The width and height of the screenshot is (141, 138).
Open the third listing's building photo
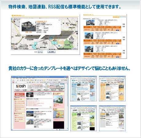point(89,49)
